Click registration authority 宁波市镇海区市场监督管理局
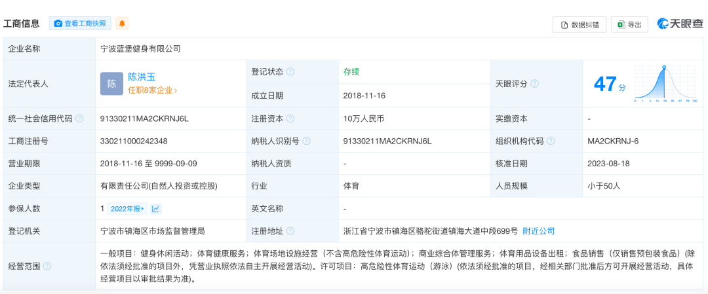This screenshot has width=708, height=294. 153,231
